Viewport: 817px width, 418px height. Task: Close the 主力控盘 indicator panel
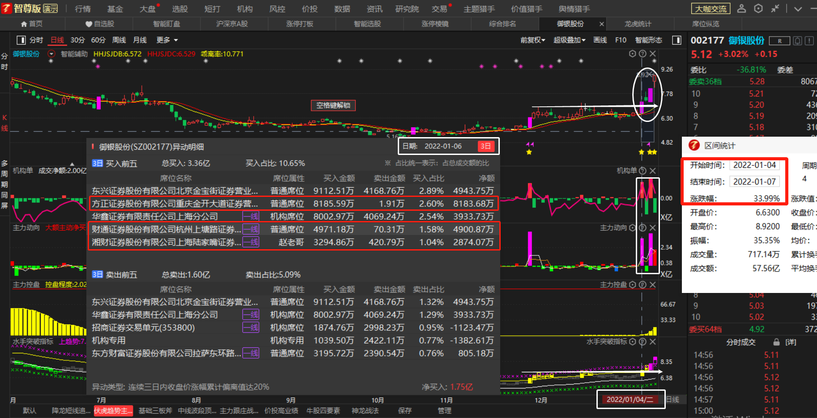pyautogui.click(x=653, y=284)
